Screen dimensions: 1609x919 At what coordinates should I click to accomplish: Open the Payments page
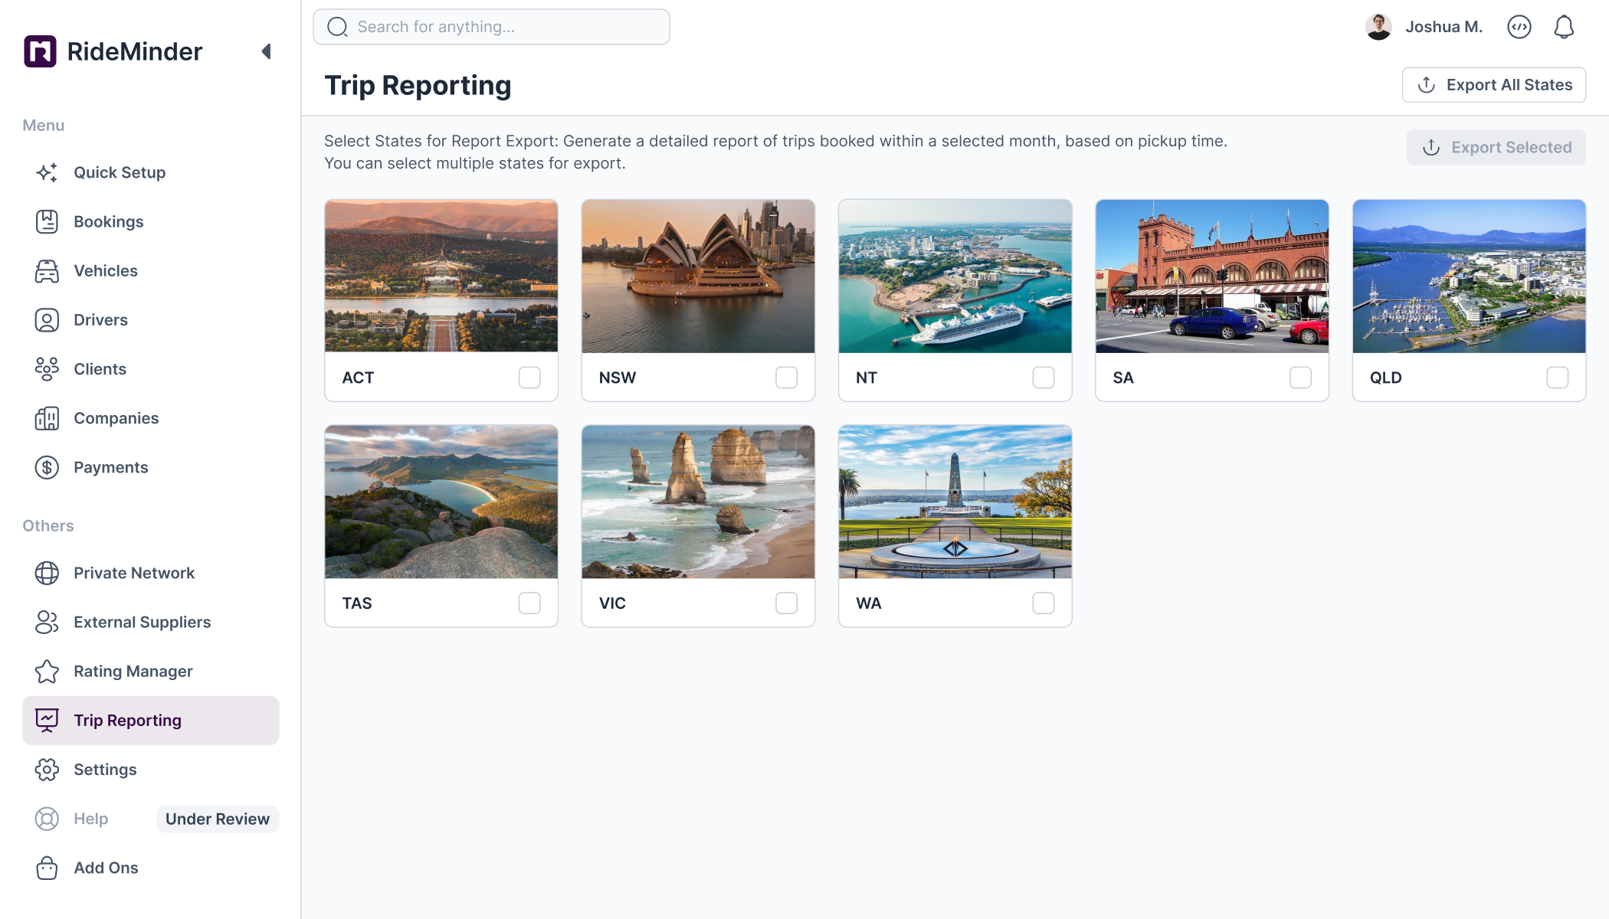pyautogui.click(x=151, y=467)
